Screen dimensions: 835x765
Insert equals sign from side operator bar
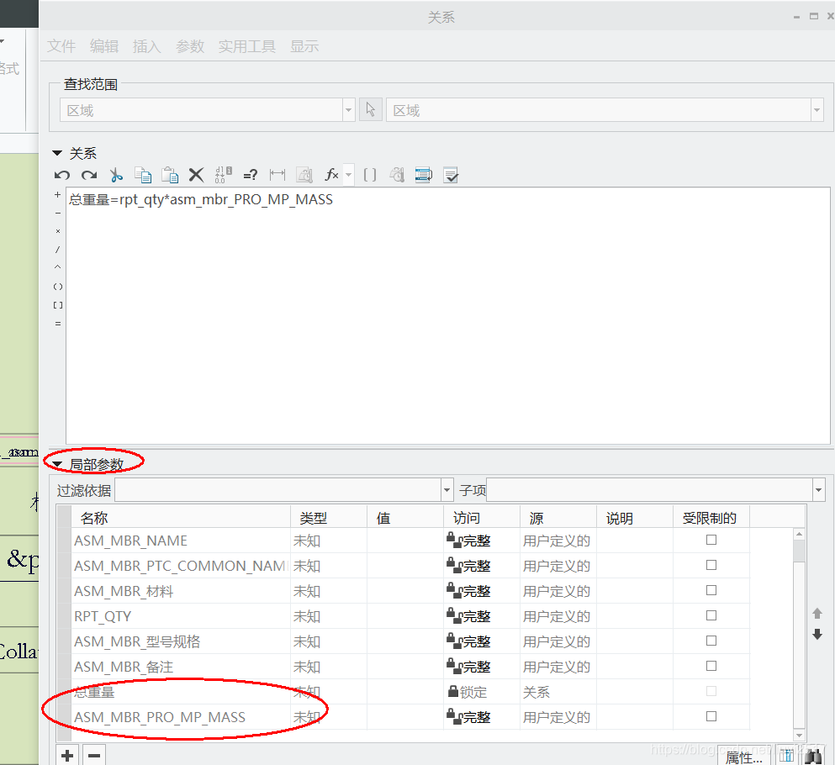[x=57, y=323]
